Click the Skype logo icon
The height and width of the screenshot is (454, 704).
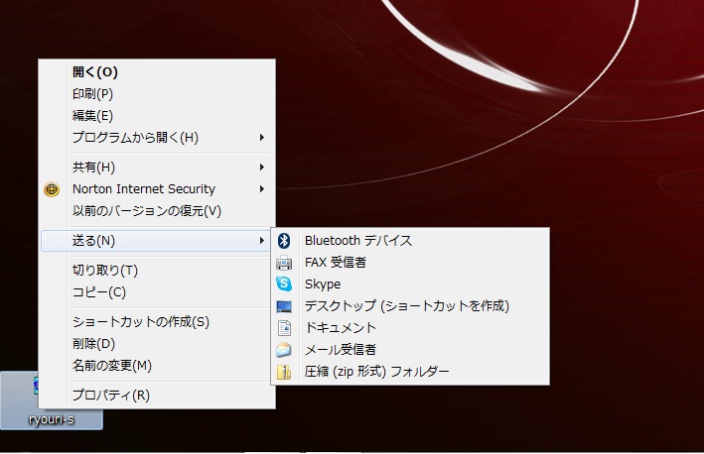point(284,284)
